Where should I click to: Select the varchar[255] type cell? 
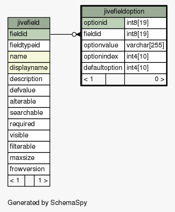[x=145, y=45]
